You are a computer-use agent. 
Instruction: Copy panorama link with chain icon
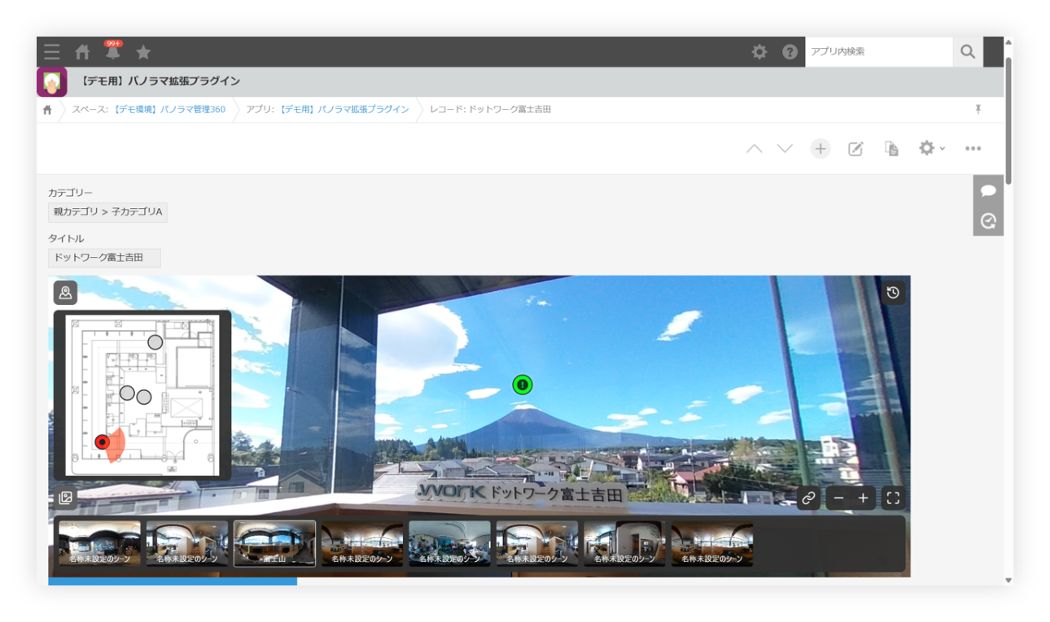point(808,498)
